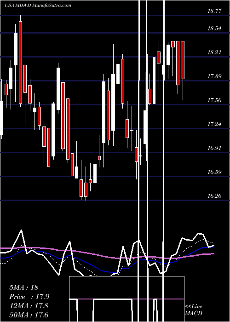Click the 17.24 price axis label
The image size is (230, 322).
click(214, 124)
